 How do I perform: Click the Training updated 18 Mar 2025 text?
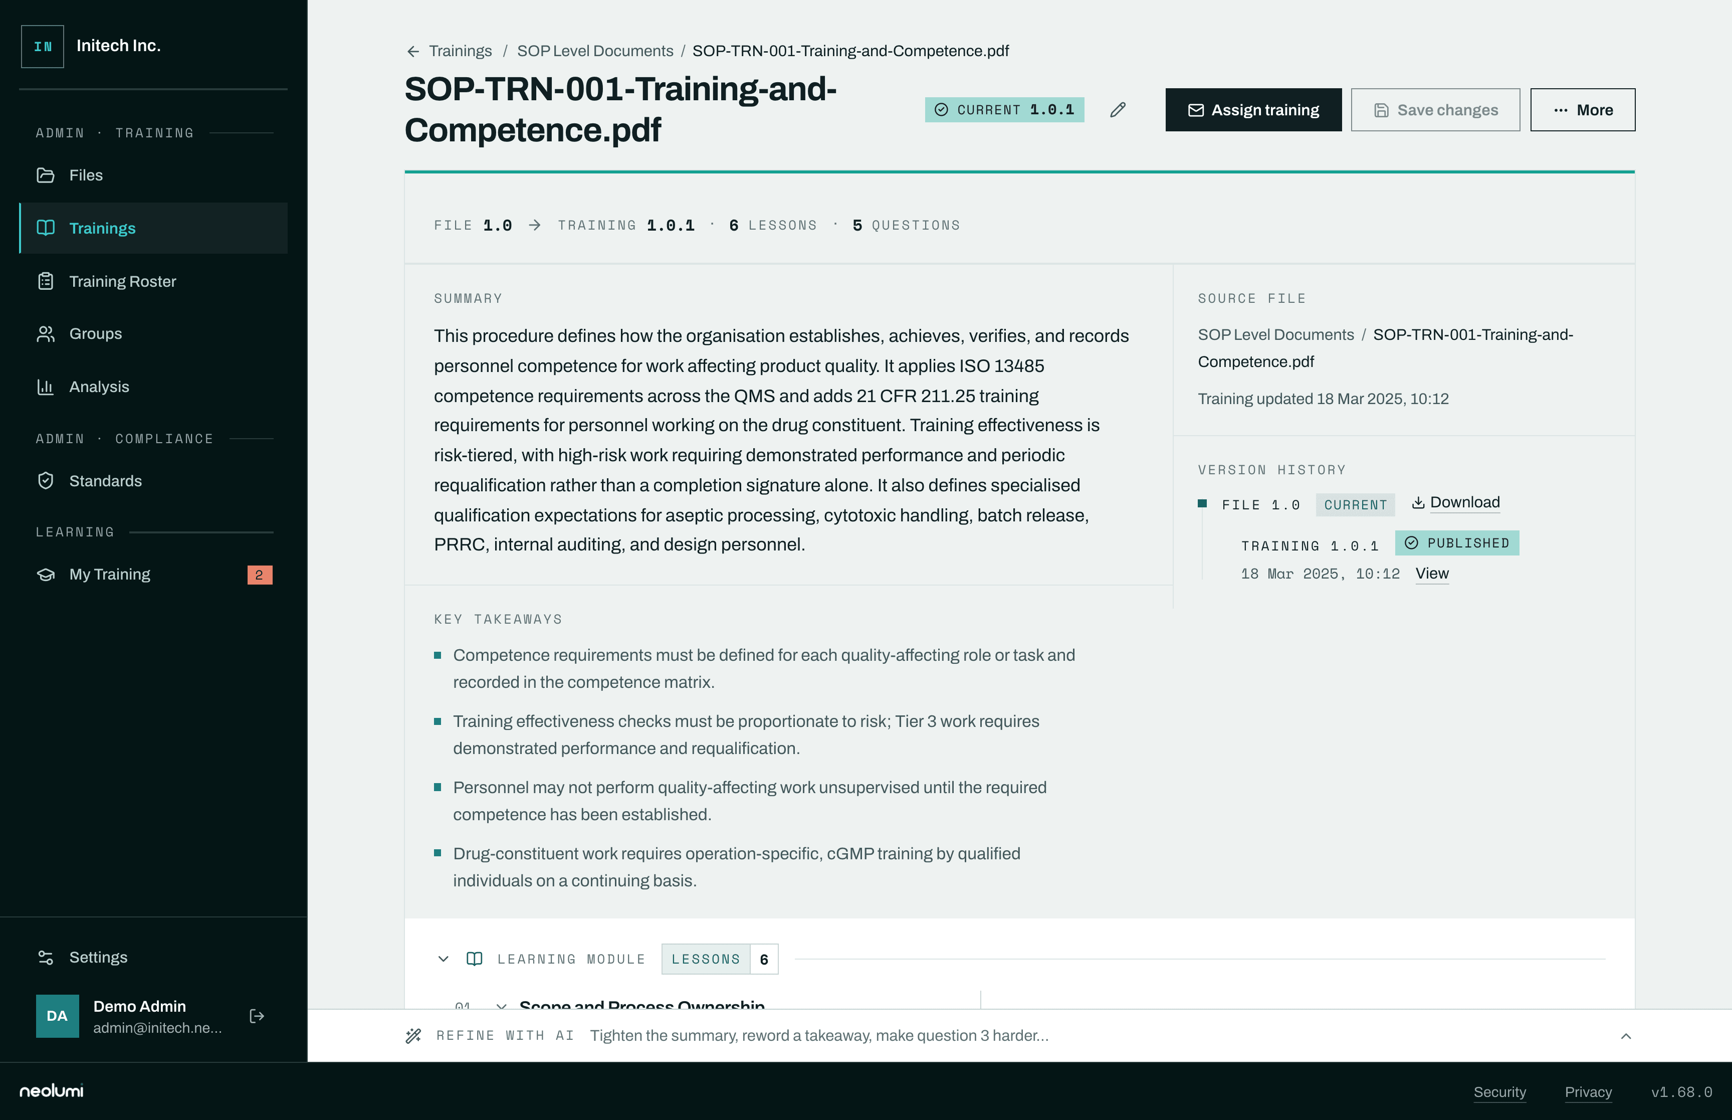coord(1323,399)
